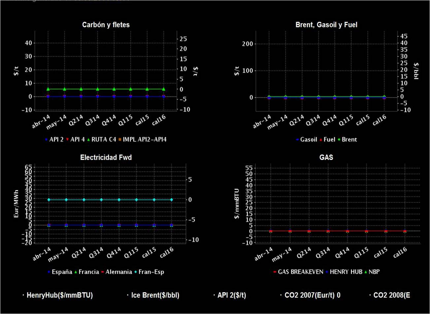The image size is (430, 314).
Task: Select the España legend entry
Action: coord(60,272)
